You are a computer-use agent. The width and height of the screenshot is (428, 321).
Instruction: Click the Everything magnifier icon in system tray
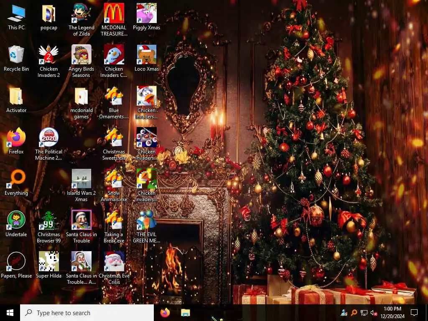tap(354, 313)
